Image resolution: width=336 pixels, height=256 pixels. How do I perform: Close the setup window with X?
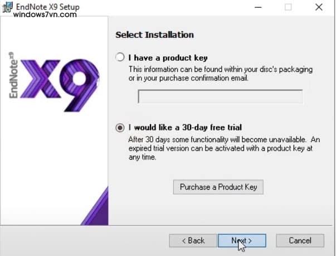point(318,7)
